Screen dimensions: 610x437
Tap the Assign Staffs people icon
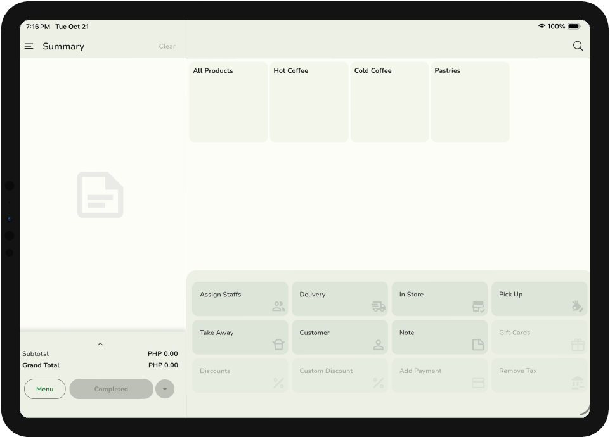pyautogui.click(x=278, y=307)
